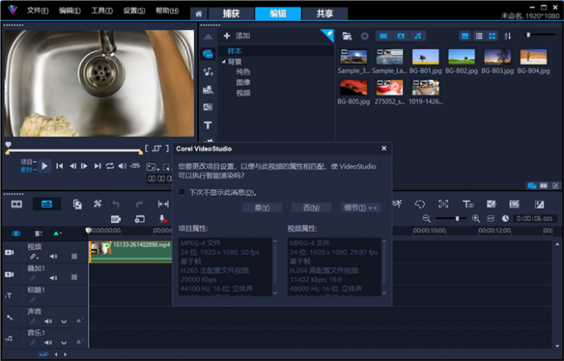This screenshot has width=564, height=361.
Task: Zoom in the timeline
Action: click(x=475, y=218)
